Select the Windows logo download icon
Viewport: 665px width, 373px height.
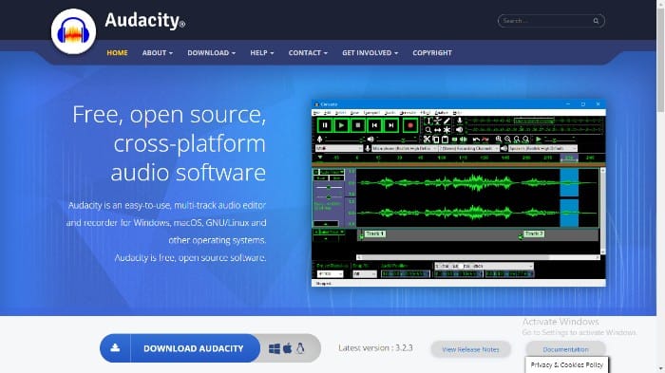tap(275, 348)
